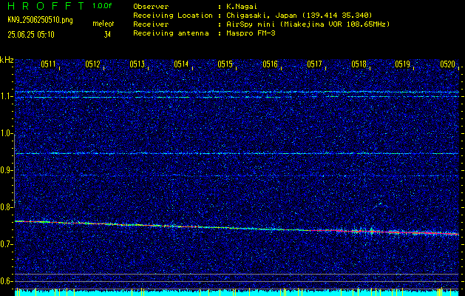Image resolution: width=465 pixels, height=296 pixels.
Task: Click the version label 1.00f
Action: coord(102,6)
